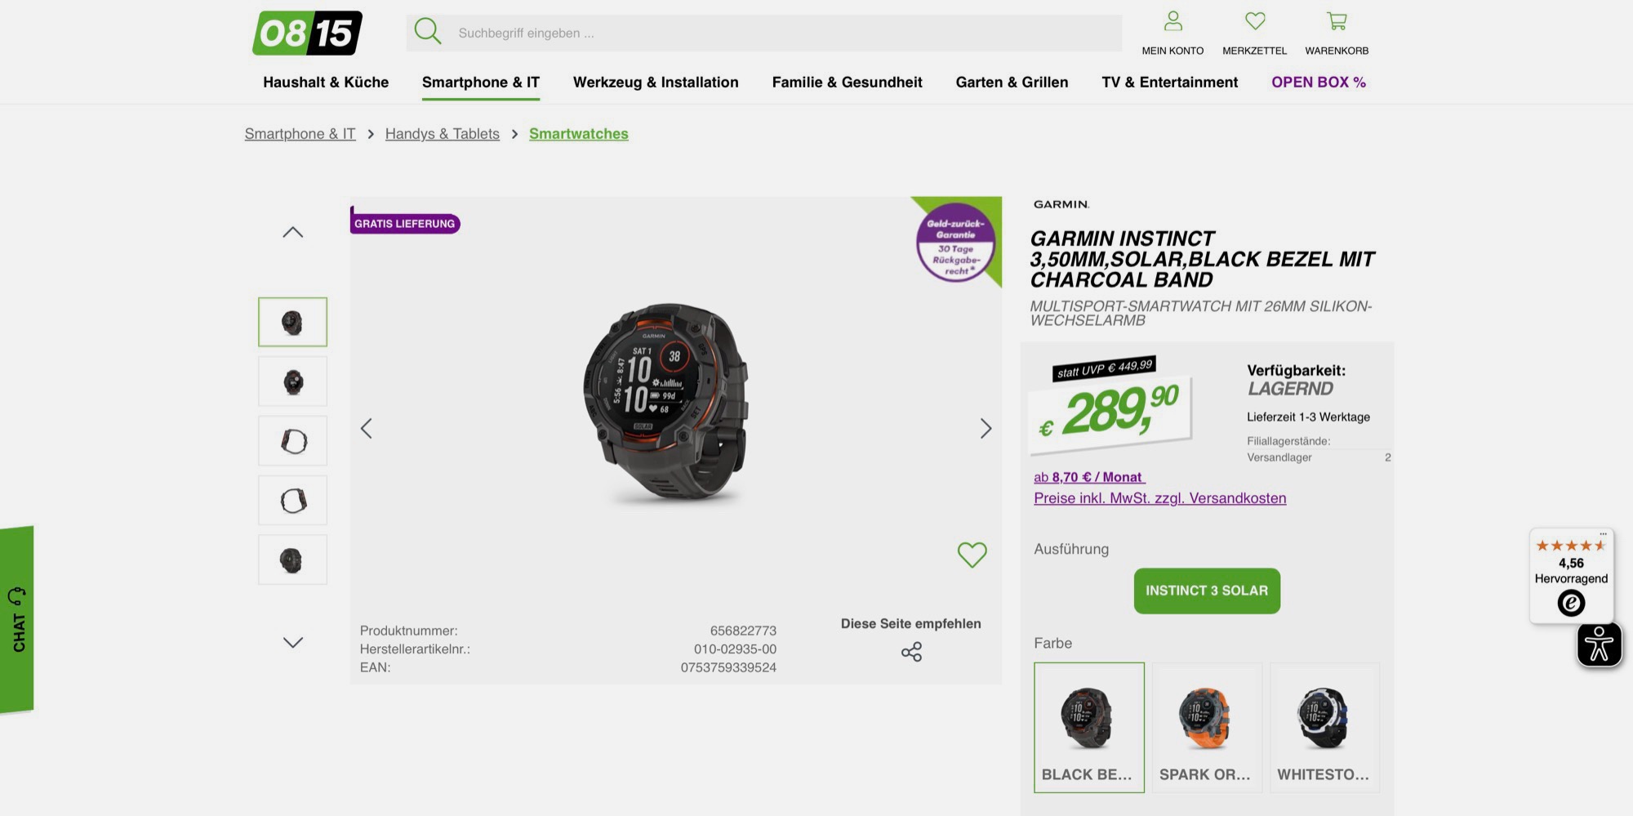Open the OPEN BOX % menu
1633x816 pixels.
(1318, 82)
